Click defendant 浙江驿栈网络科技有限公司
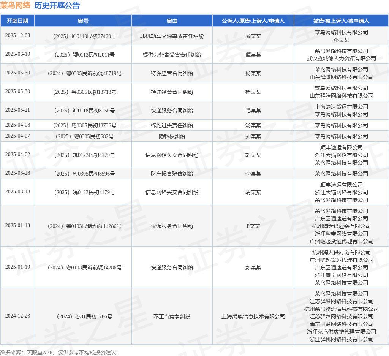The height and width of the screenshot is (356, 389). pyautogui.click(x=342, y=339)
